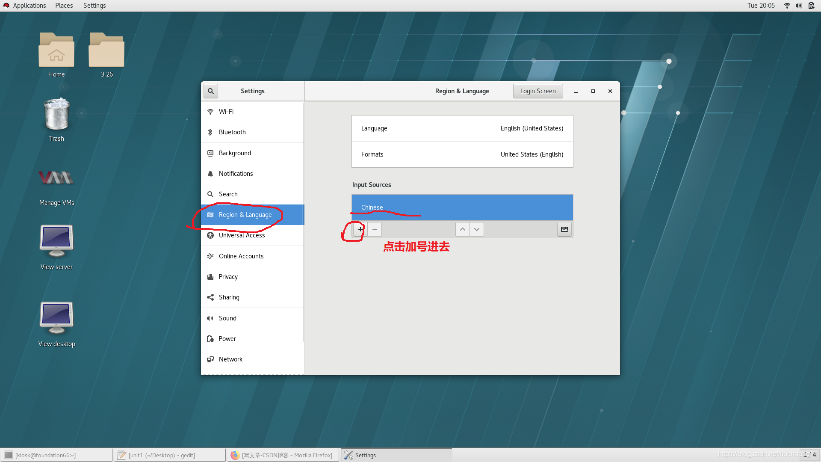Open the Formats selection row

(x=462, y=154)
